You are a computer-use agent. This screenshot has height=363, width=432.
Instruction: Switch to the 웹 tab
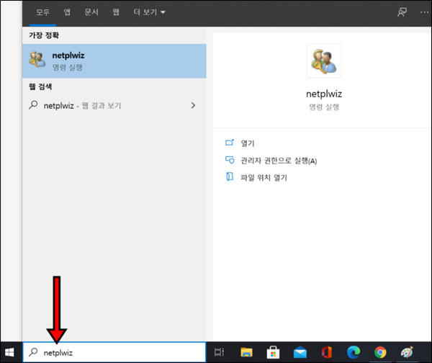pos(116,12)
